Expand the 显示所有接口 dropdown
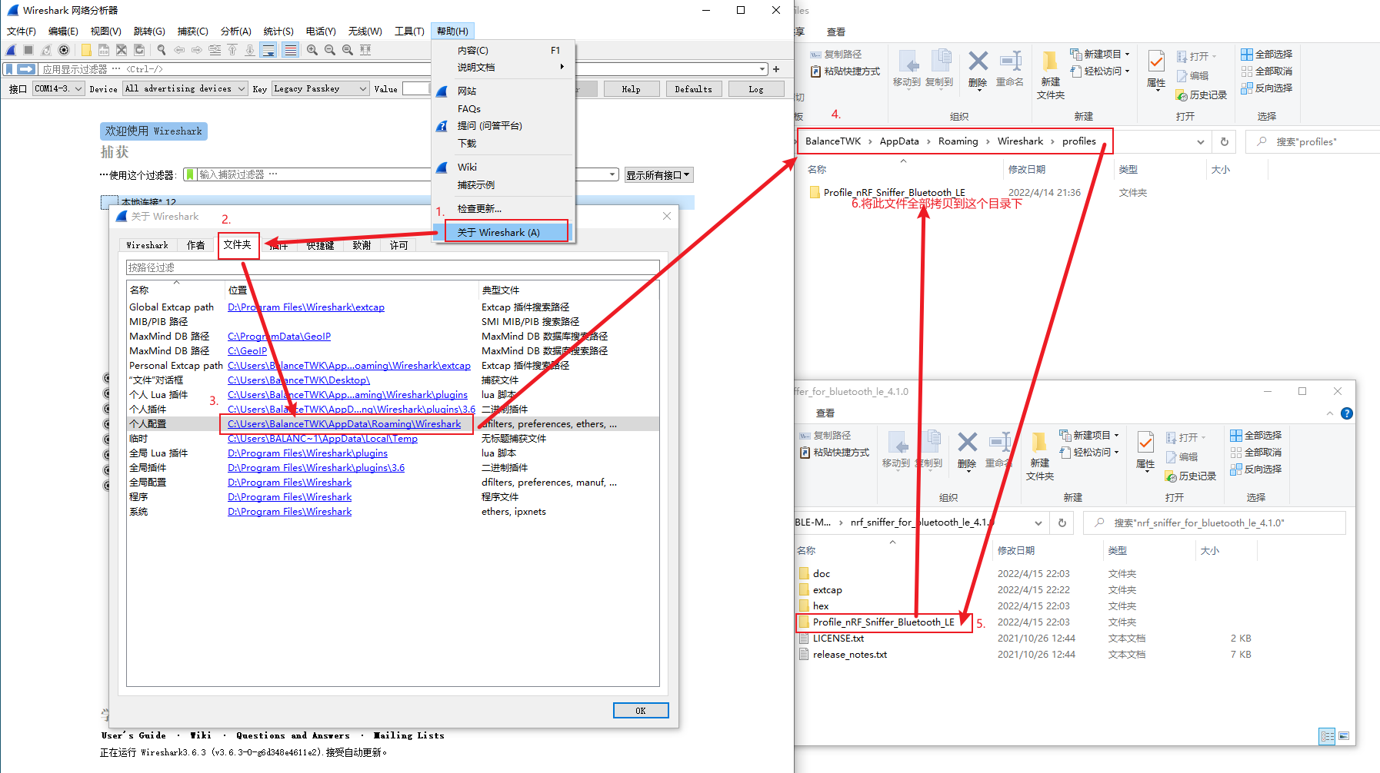The height and width of the screenshot is (773, 1380). 658,175
